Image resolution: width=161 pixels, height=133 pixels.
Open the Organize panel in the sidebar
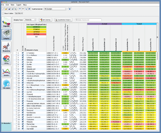pyautogui.click(x=6, y=22)
